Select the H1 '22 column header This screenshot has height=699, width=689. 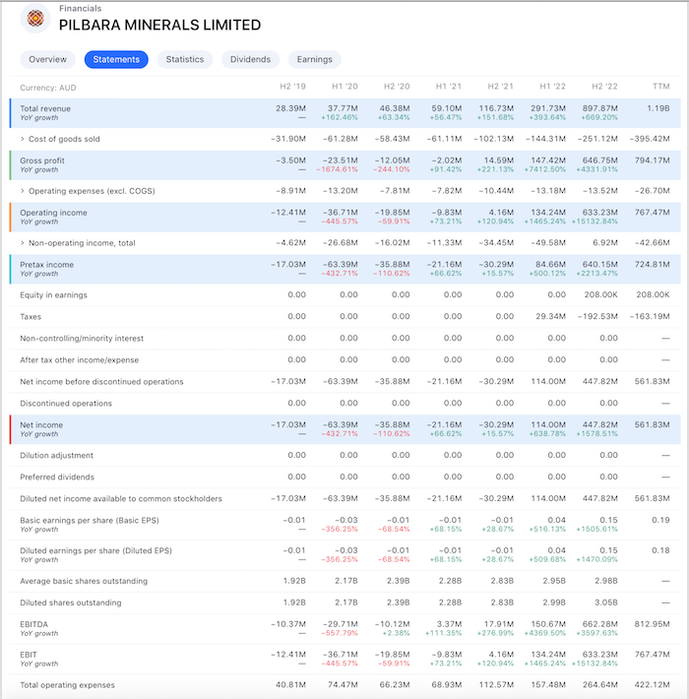click(553, 87)
